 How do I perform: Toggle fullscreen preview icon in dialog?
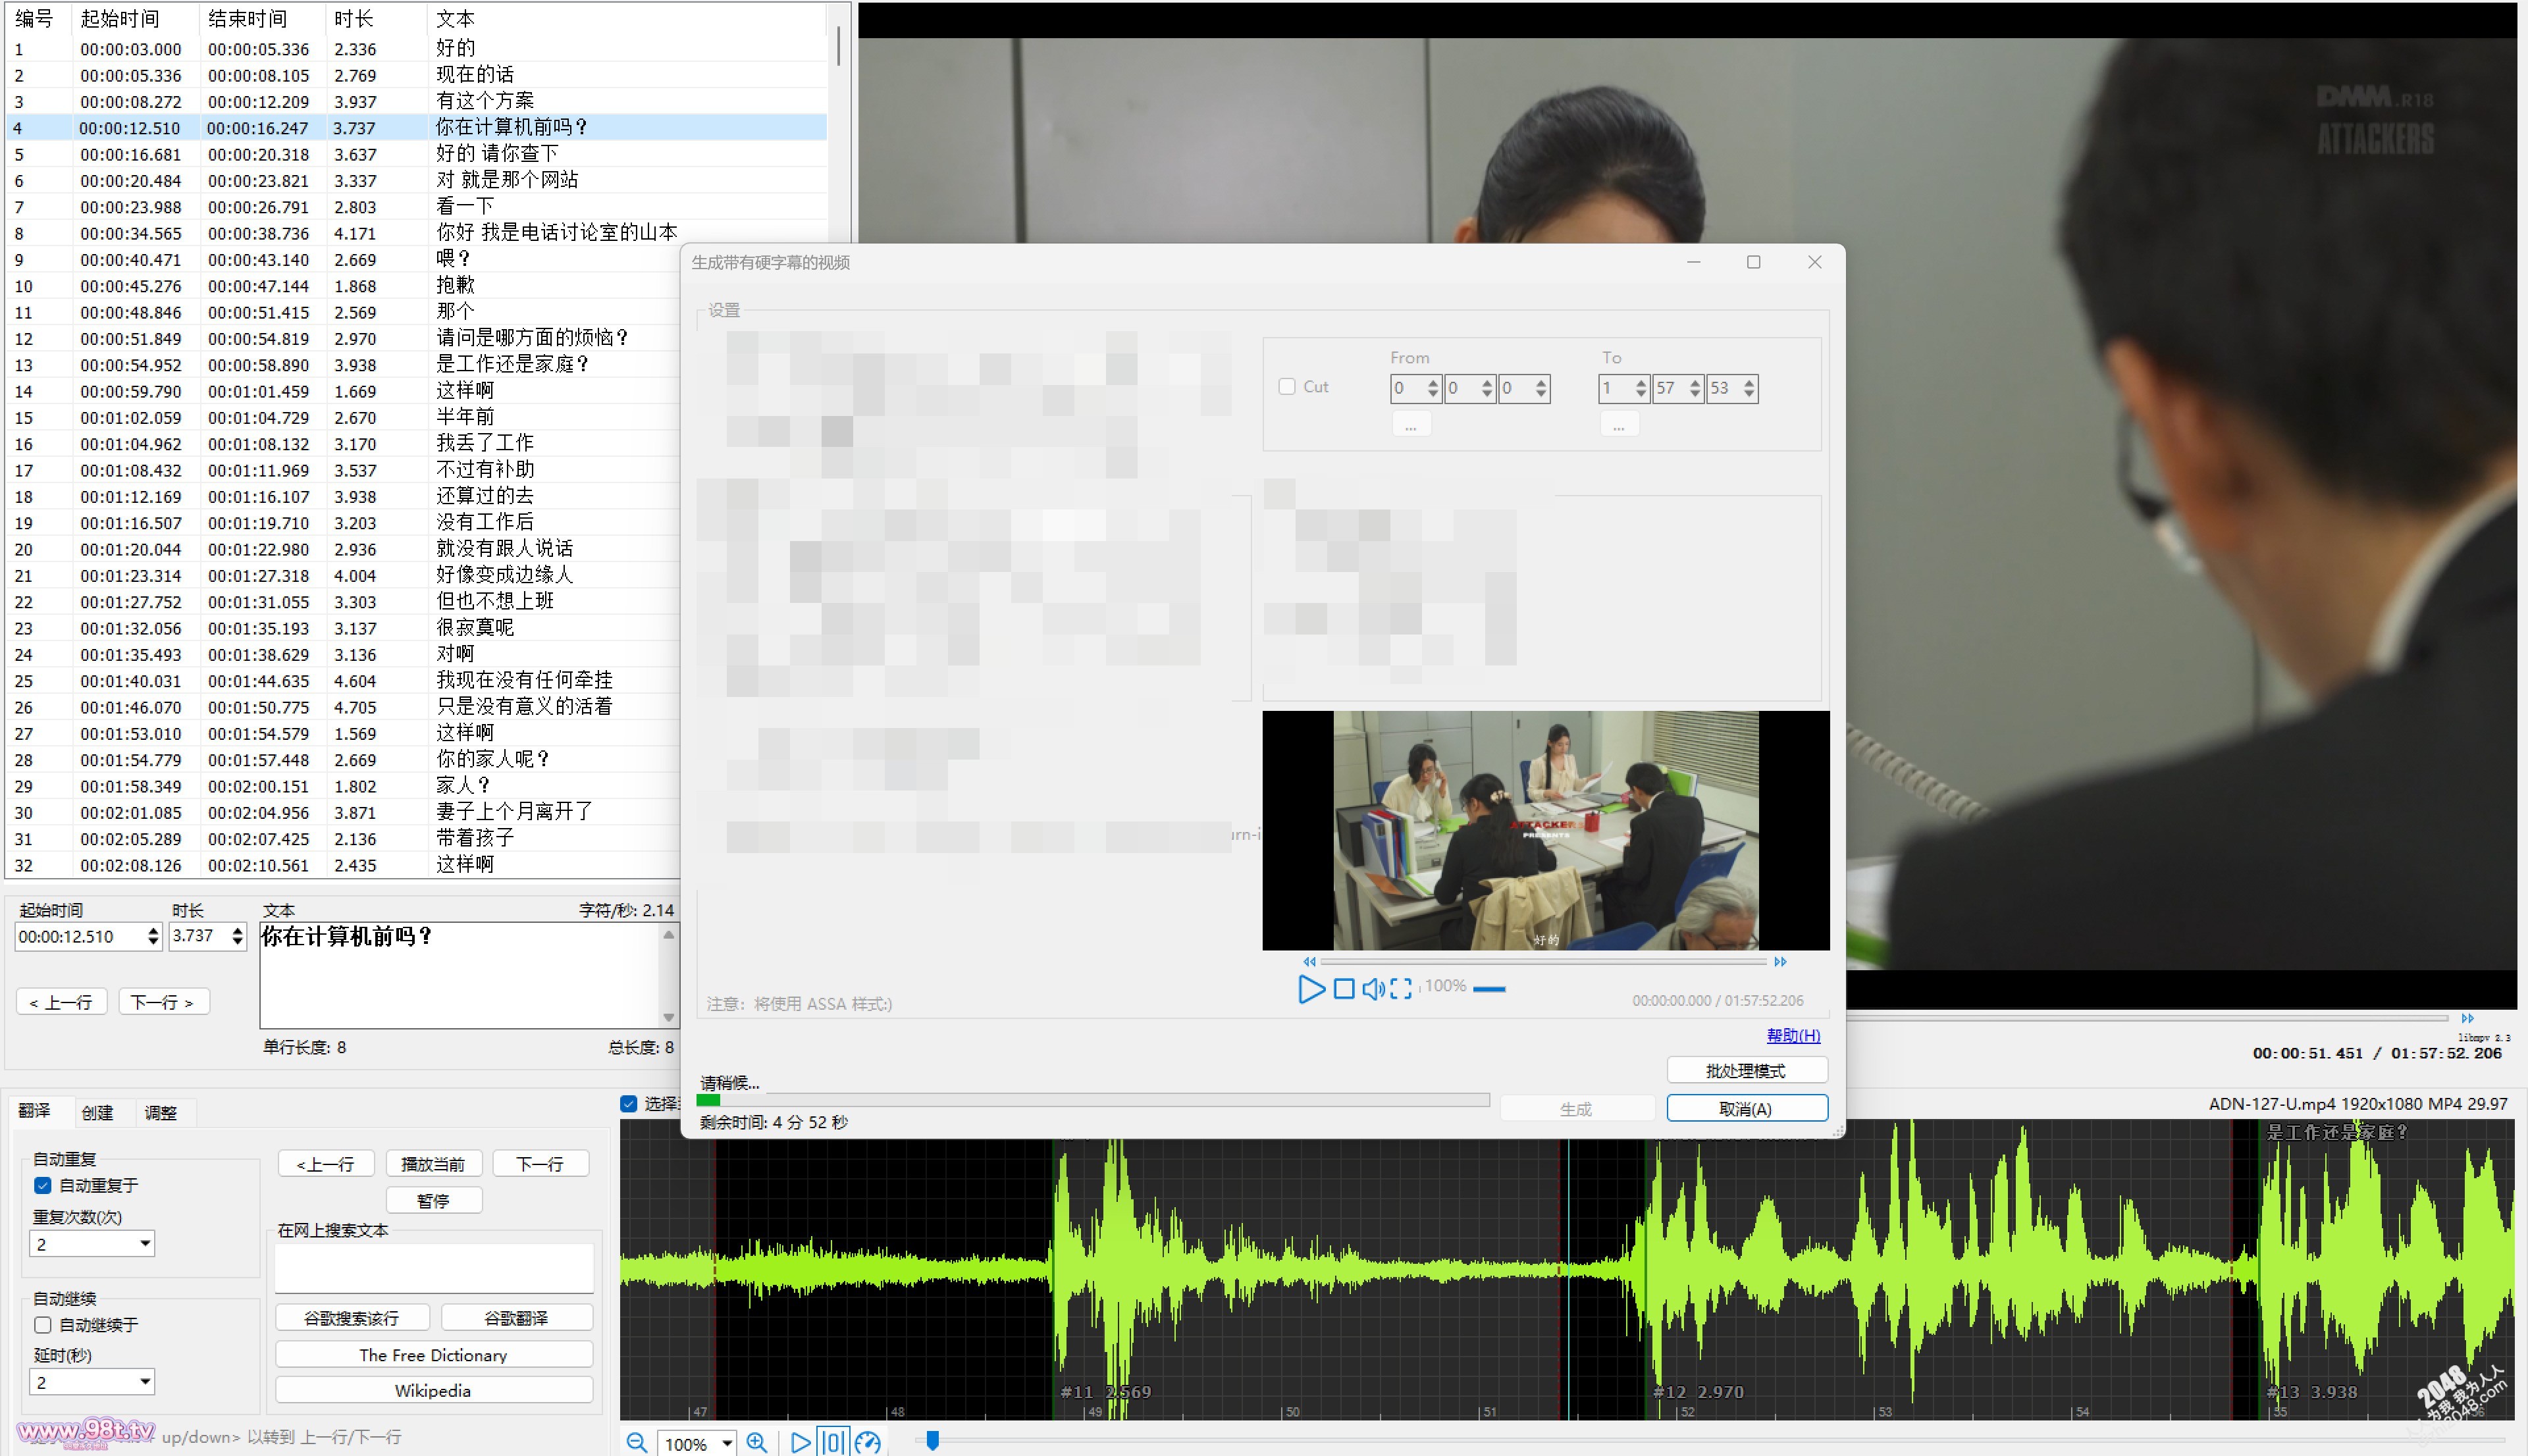tap(1401, 989)
